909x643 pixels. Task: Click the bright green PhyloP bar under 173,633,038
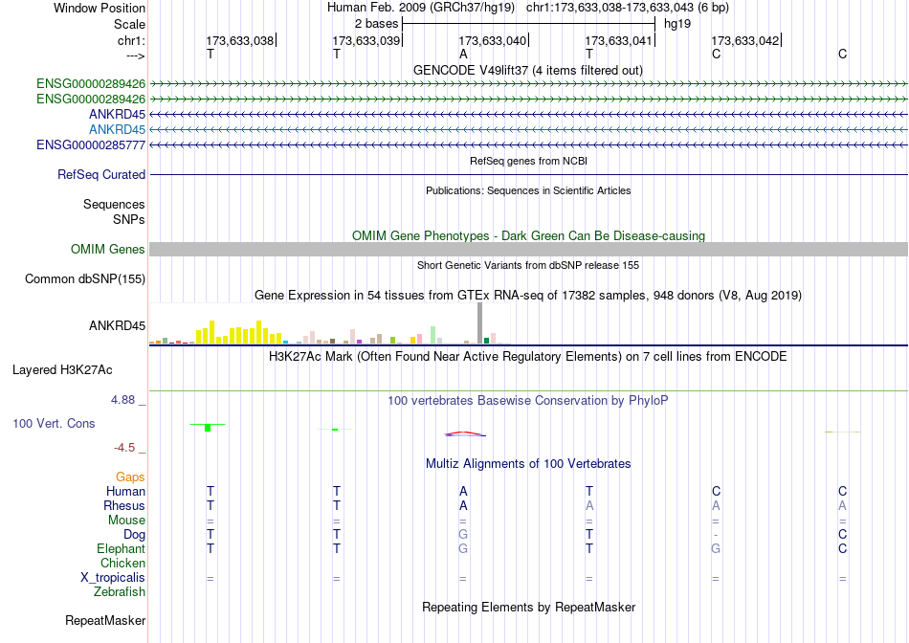click(x=208, y=428)
